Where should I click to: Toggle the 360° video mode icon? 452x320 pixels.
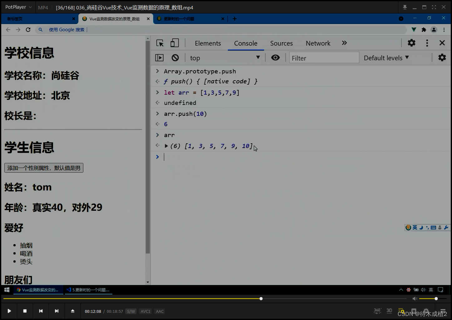(377, 311)
